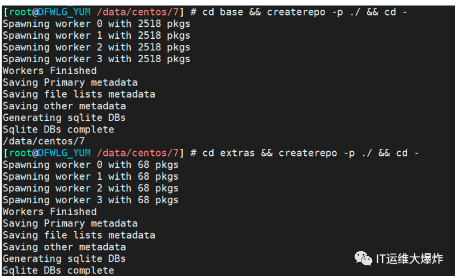Click the red path in the second prompt
Image resolution: width=458 pixels, height=279 pixels.
coord(138,153)
